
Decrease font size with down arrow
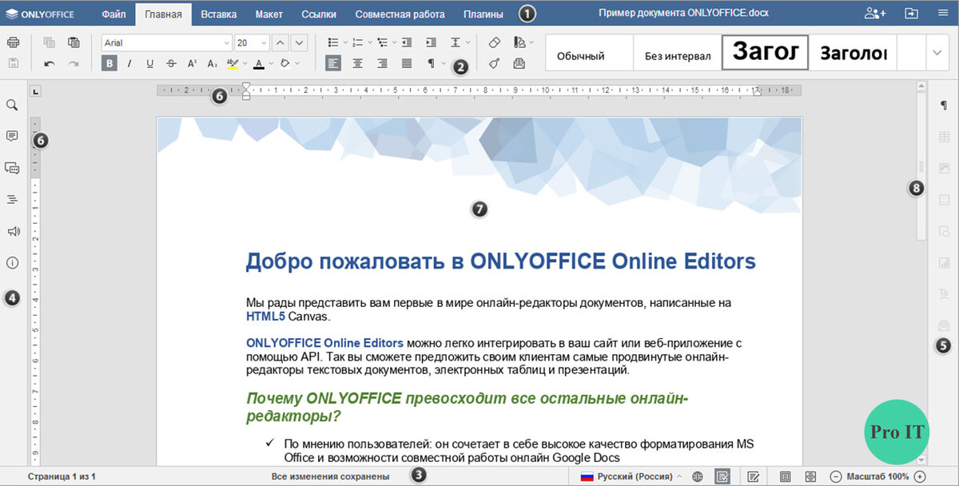300,42
